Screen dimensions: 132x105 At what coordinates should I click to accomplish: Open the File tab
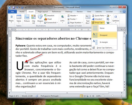click(12, 12)
